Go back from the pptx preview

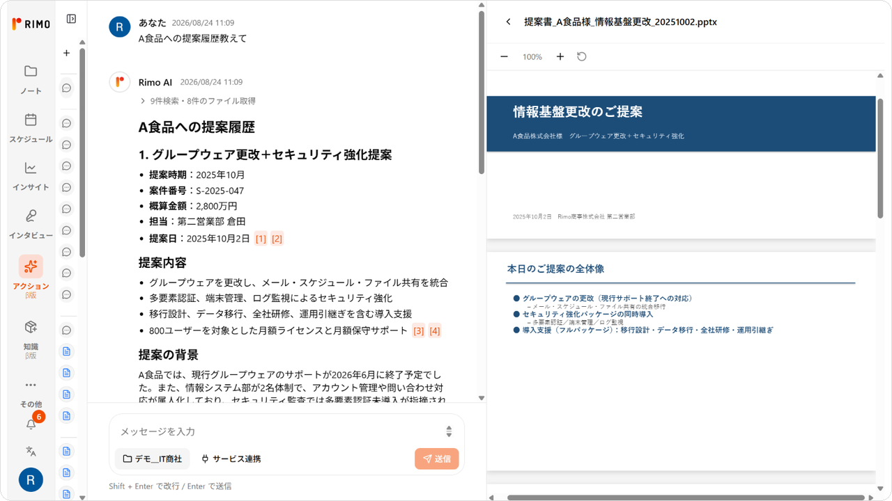click(508, 22)
